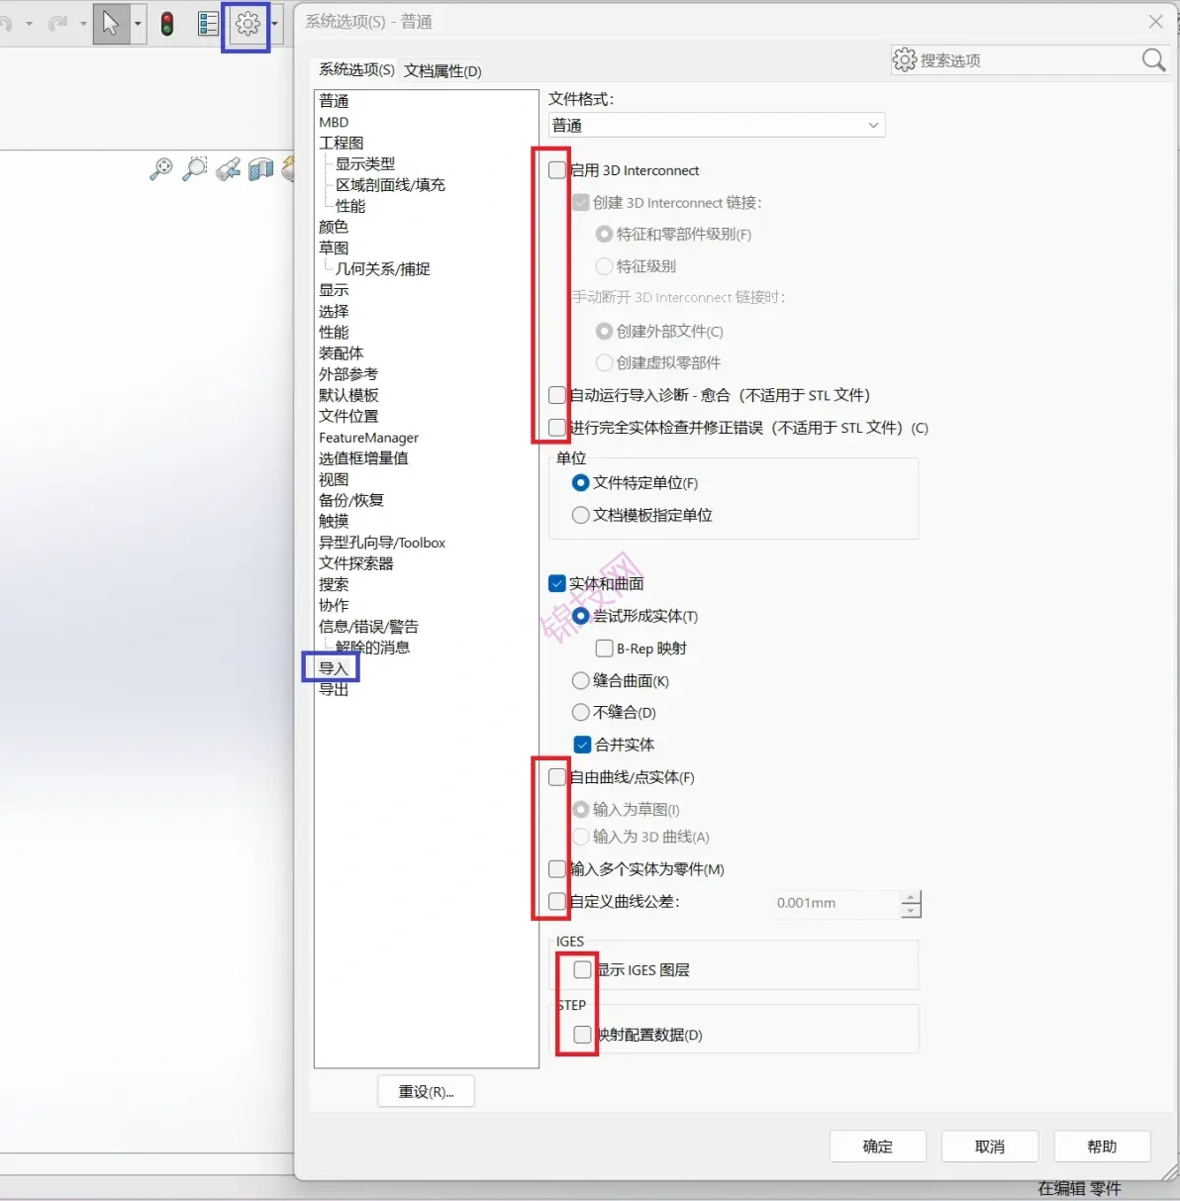This screenshot has width=1180, height=1201.
Task: Select 颜色 in options tree
Action: pyautogui.click(x=334, y=227)
